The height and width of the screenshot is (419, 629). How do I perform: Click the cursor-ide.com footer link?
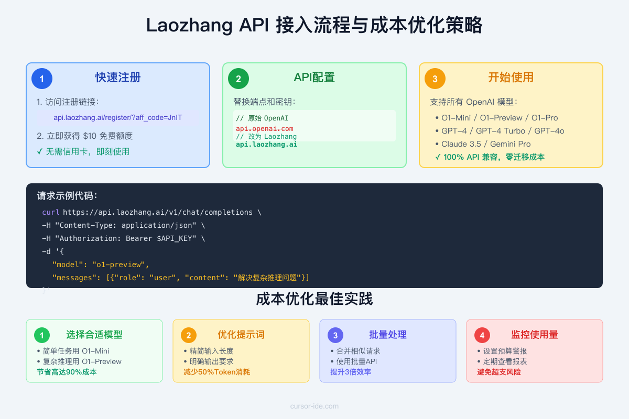(314, 406)
